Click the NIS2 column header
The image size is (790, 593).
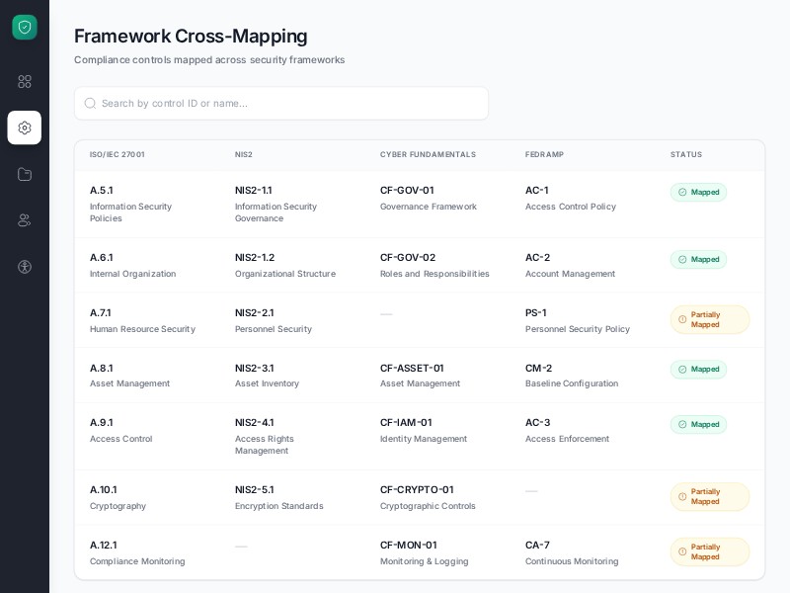click(244, 154)
